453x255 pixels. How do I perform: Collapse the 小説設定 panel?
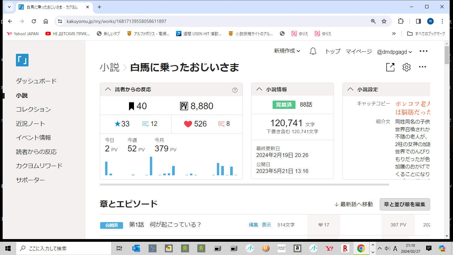[350, 89]
